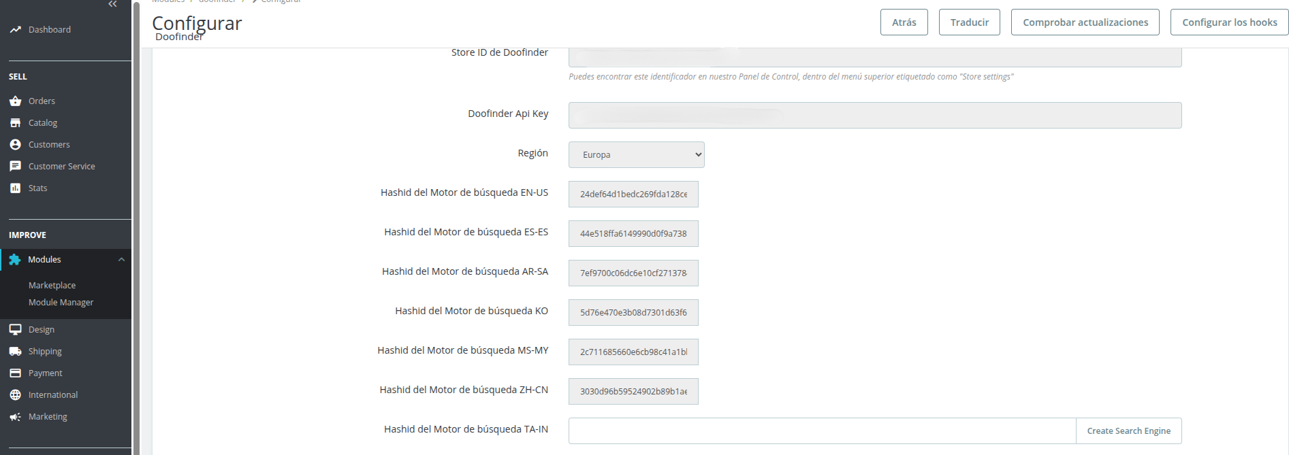The width and height of the screenshot is (1289, 455).
Task: Click the empty TA-IN hashid field
Action: click(x=822, y=431)
